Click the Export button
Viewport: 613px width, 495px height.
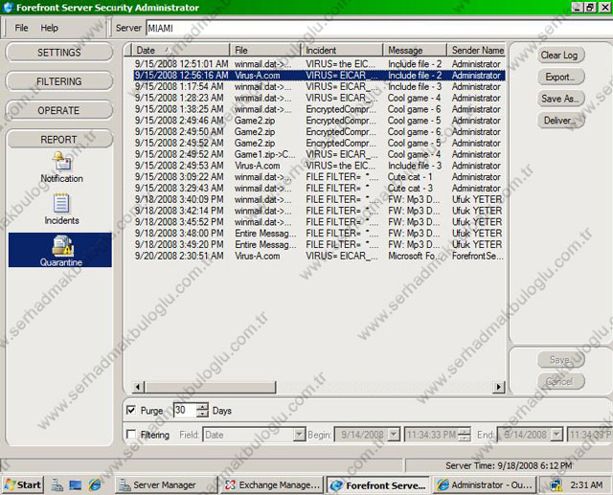(560, 77)
